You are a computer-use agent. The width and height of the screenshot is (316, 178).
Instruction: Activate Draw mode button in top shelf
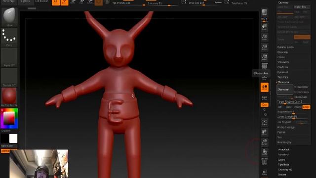pos(65,2)
